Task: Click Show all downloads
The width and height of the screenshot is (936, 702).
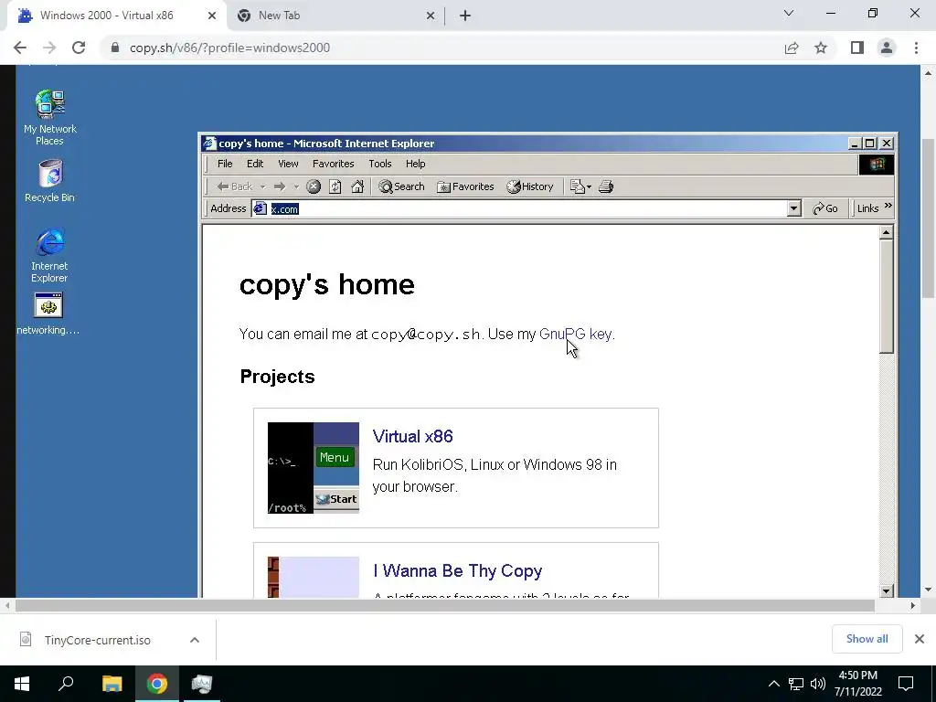Action: (x=867, y=639)
